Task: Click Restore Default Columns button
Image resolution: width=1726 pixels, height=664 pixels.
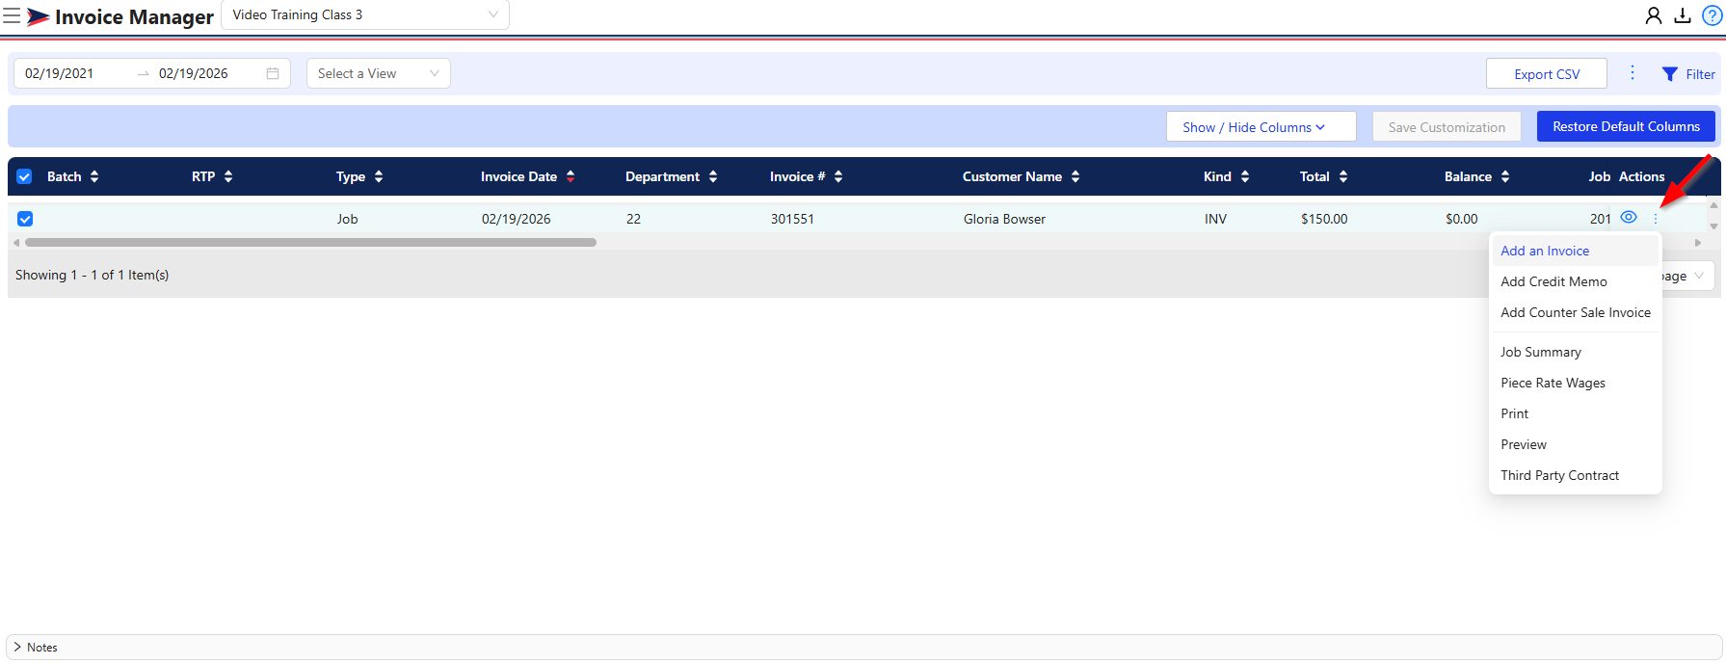Action: coord(1625,126)
